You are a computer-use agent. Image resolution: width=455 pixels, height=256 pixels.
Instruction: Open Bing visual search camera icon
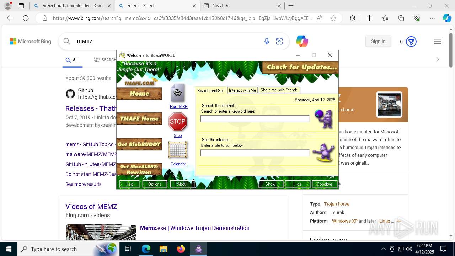tap(279, 42)
